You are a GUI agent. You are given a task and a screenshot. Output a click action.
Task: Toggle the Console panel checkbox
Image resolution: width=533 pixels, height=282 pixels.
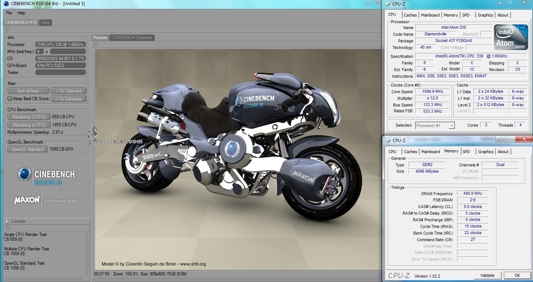point(7,221)
